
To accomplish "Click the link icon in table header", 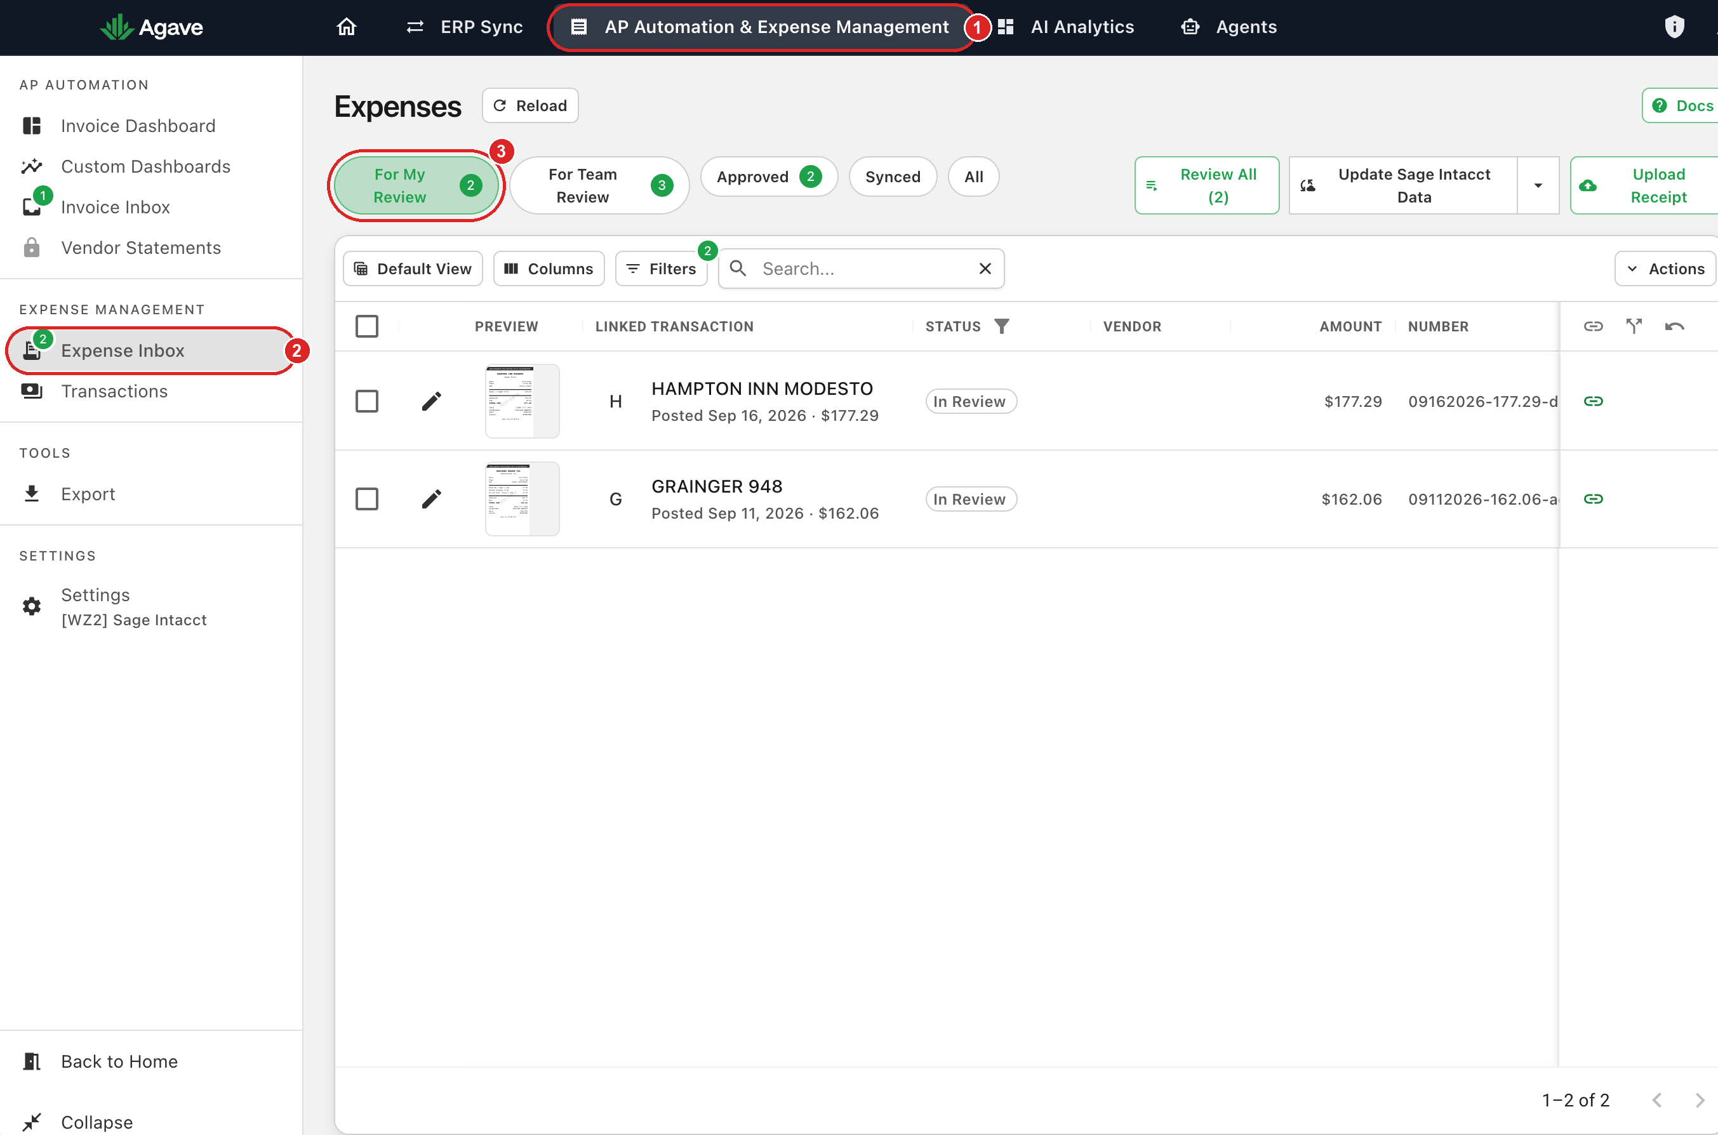I will tap(1593, 326).
